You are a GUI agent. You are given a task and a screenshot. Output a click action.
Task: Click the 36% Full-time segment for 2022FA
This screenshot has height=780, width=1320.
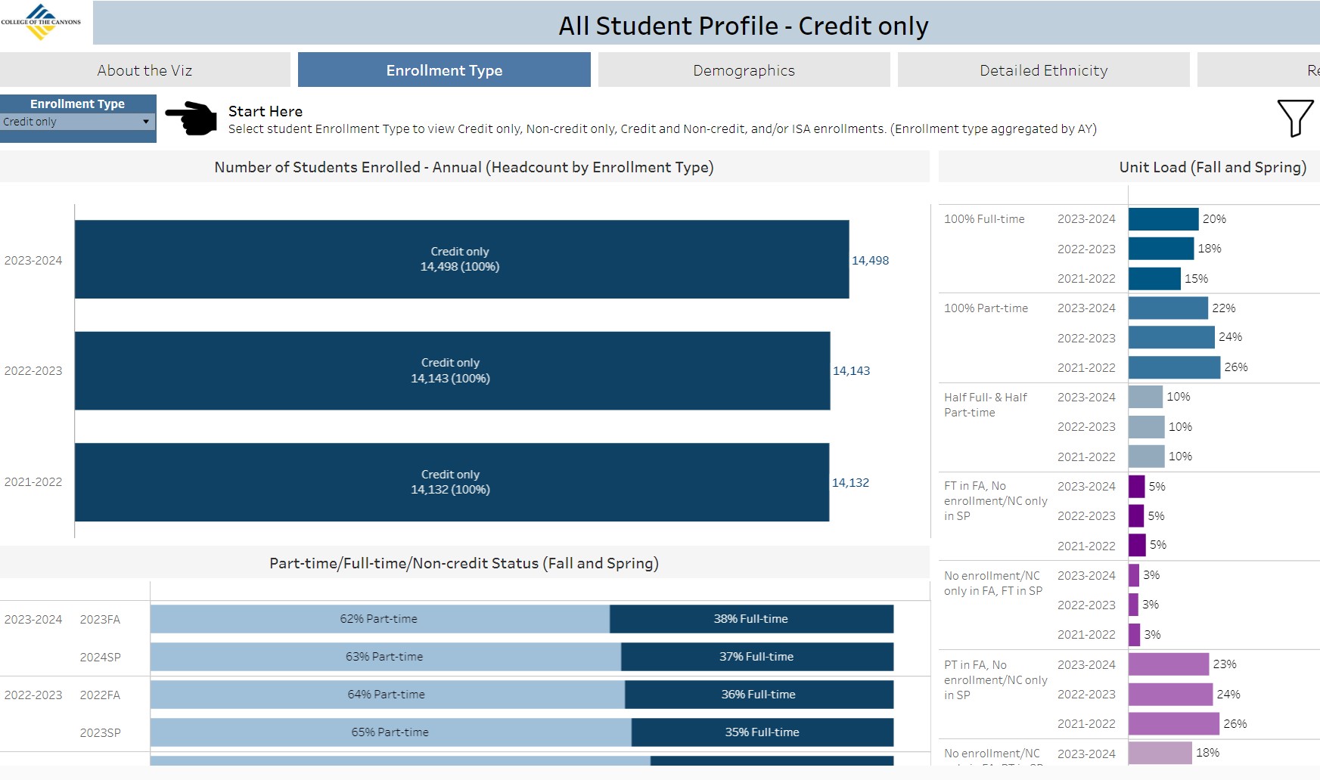(759, 695)
